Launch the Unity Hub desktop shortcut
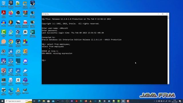This screenshot has height=103, width=183. tap(18, 81)
